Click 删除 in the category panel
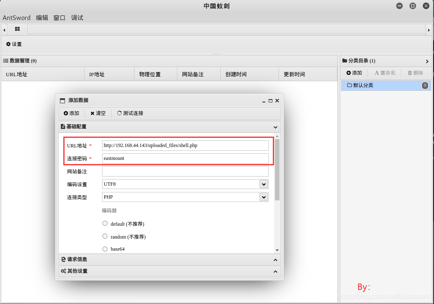The height and width of the screenshot is (304, 434). [x=415, y=73]
